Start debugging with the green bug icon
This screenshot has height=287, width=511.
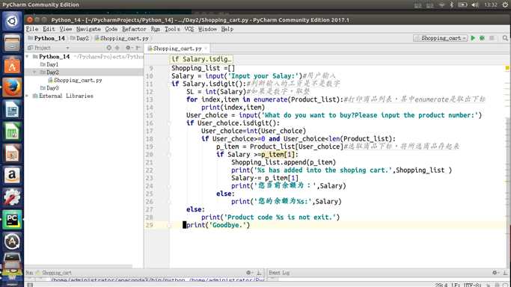[x=482, y=38]
